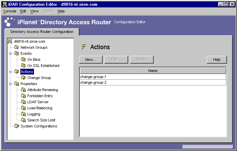Select the Events label in tree
This screenshot has height=151, width=237.
click(x=26, y=53)
